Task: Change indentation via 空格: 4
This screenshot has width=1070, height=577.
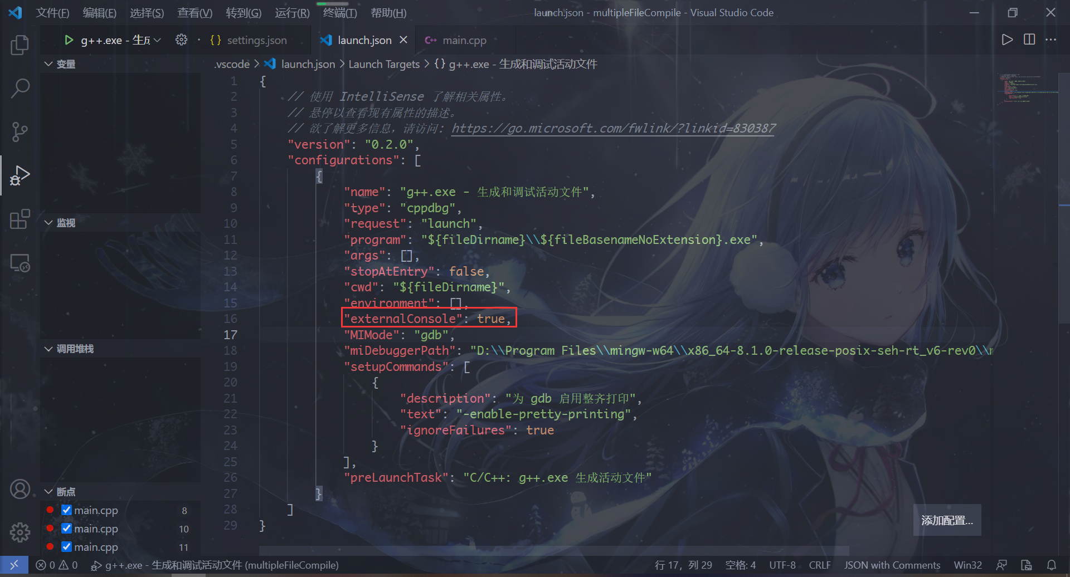Action: 740,565
